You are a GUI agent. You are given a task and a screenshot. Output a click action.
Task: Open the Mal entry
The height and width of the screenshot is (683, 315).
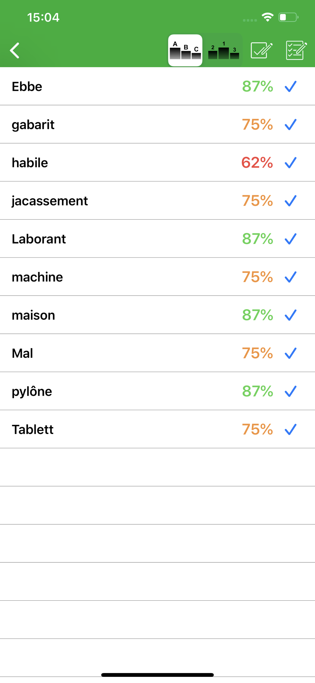tap(22, 353)
